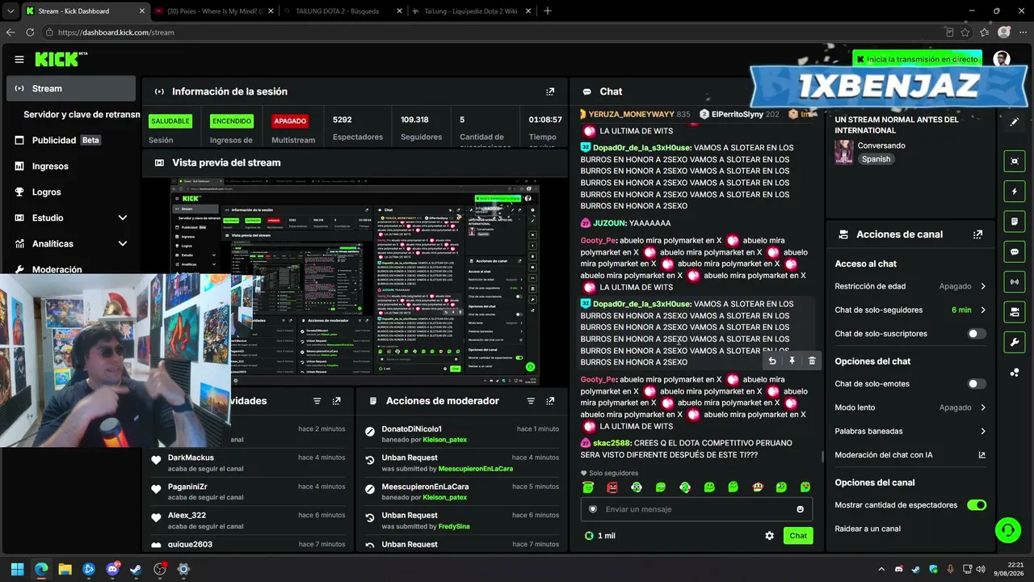Click the profile avatar at top right
The image size is (1034, 582).
click(x=1002, y=59)
